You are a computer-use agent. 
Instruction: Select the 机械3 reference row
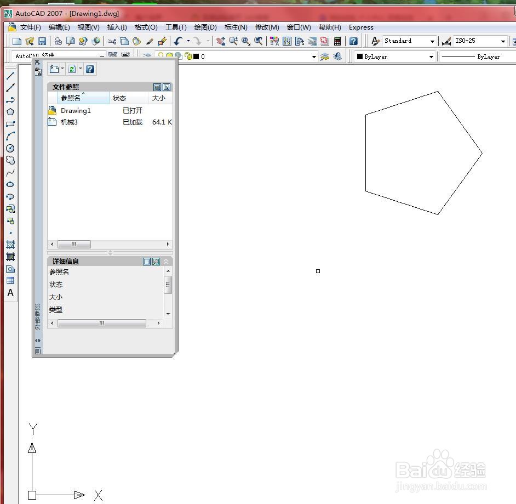[x=110, y=122]
